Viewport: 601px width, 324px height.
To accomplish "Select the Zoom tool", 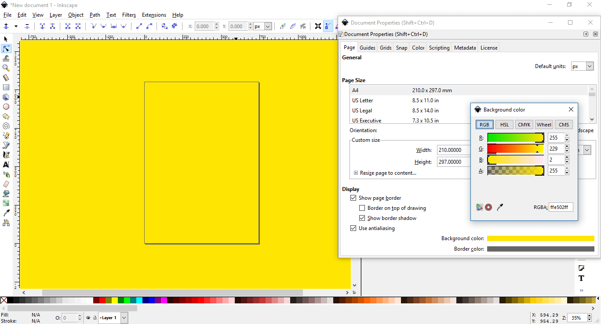I will [6, 68].
